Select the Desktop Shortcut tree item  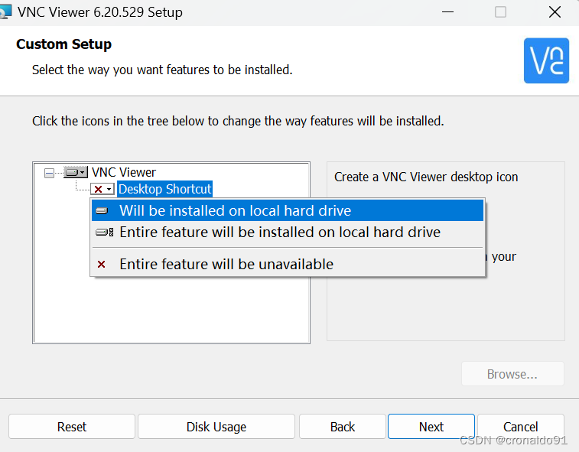[164, 189]
